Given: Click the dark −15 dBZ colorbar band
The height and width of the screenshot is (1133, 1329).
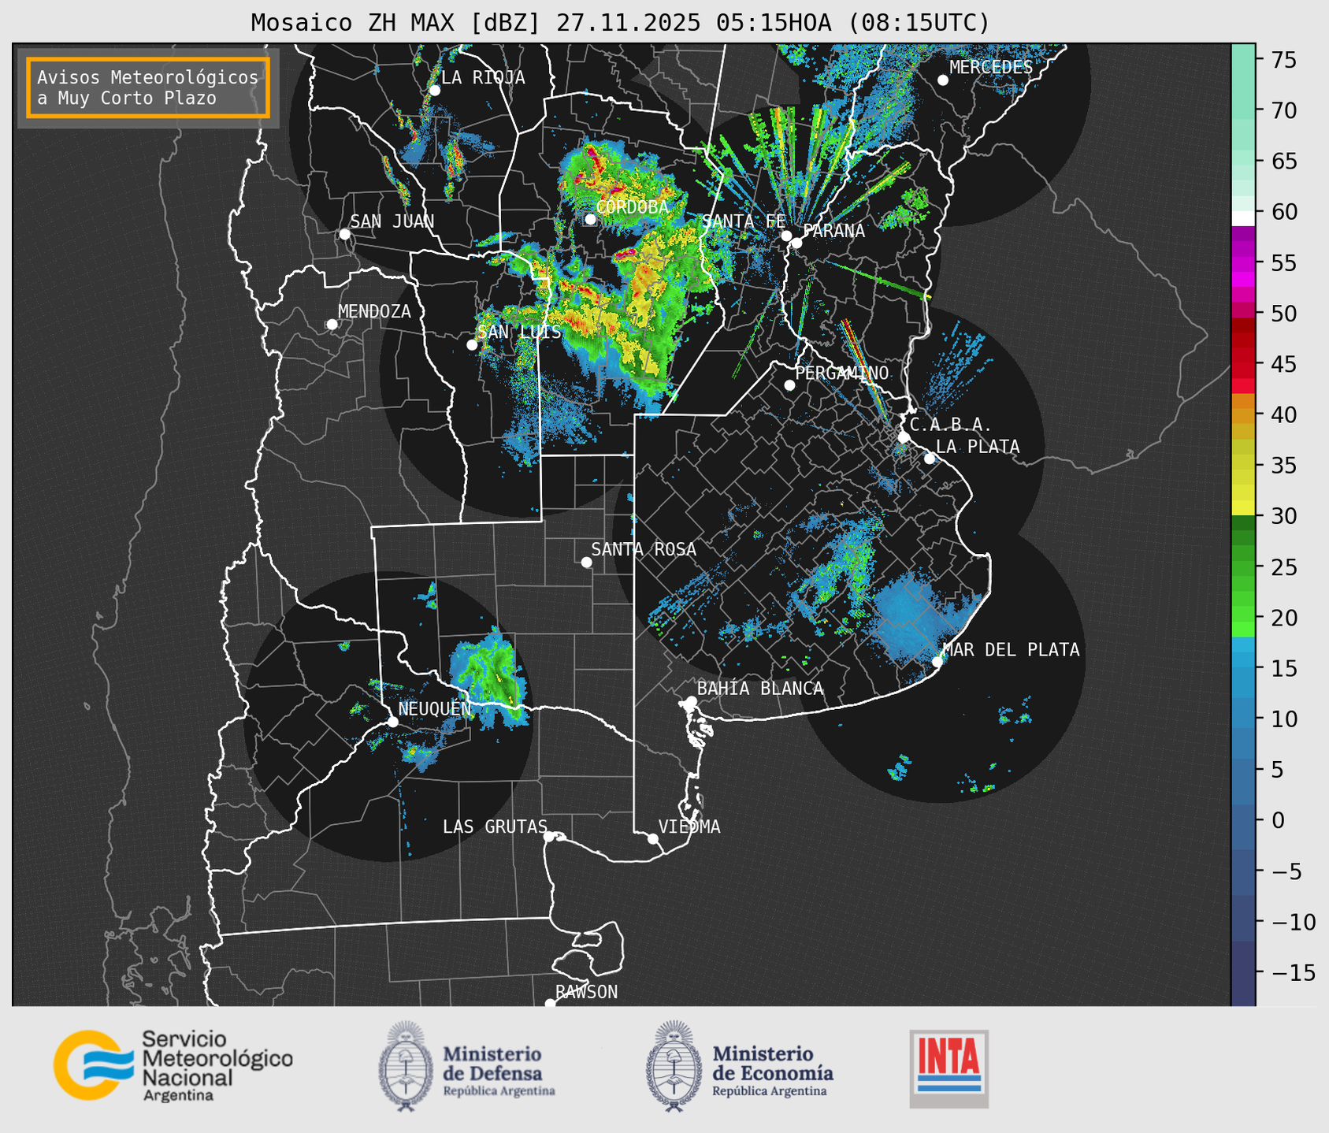Looking at the screenshot, I should [x=1243, y=972].
